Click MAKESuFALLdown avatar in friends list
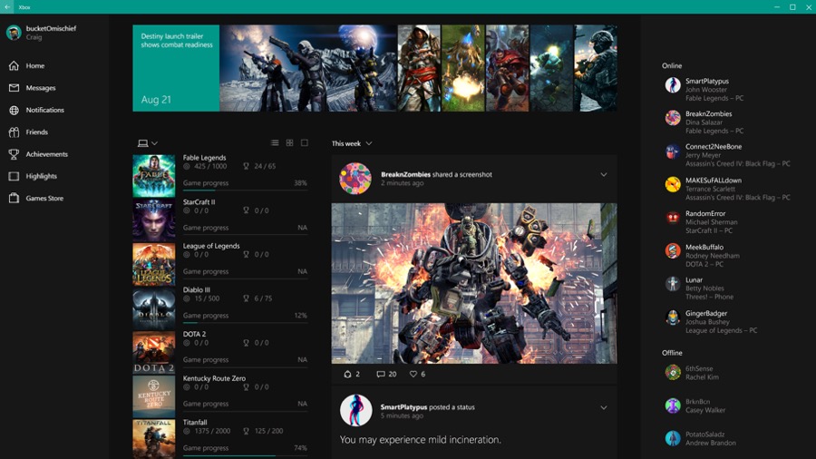This screenshot has width=816, height=459. (673, 184)
